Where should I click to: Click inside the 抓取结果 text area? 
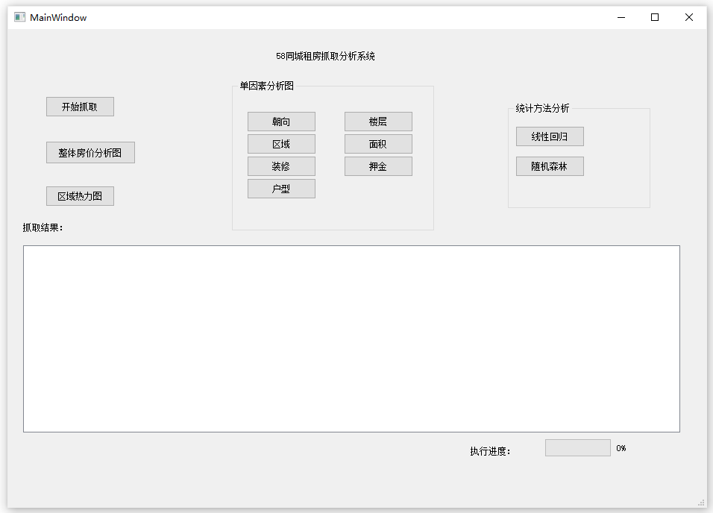pos(351,339)
